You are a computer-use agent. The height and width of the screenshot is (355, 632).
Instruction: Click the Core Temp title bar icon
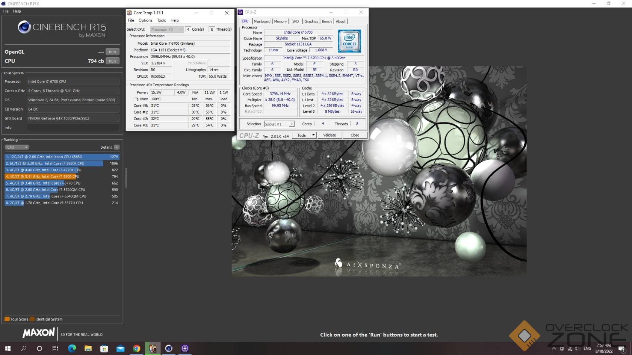pyautogui.click(x=129, y=13)
